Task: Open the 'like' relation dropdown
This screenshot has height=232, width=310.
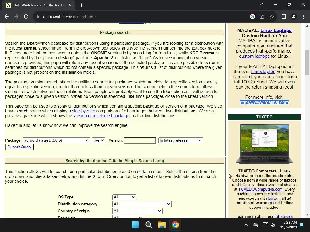Action: coord(99,140)
